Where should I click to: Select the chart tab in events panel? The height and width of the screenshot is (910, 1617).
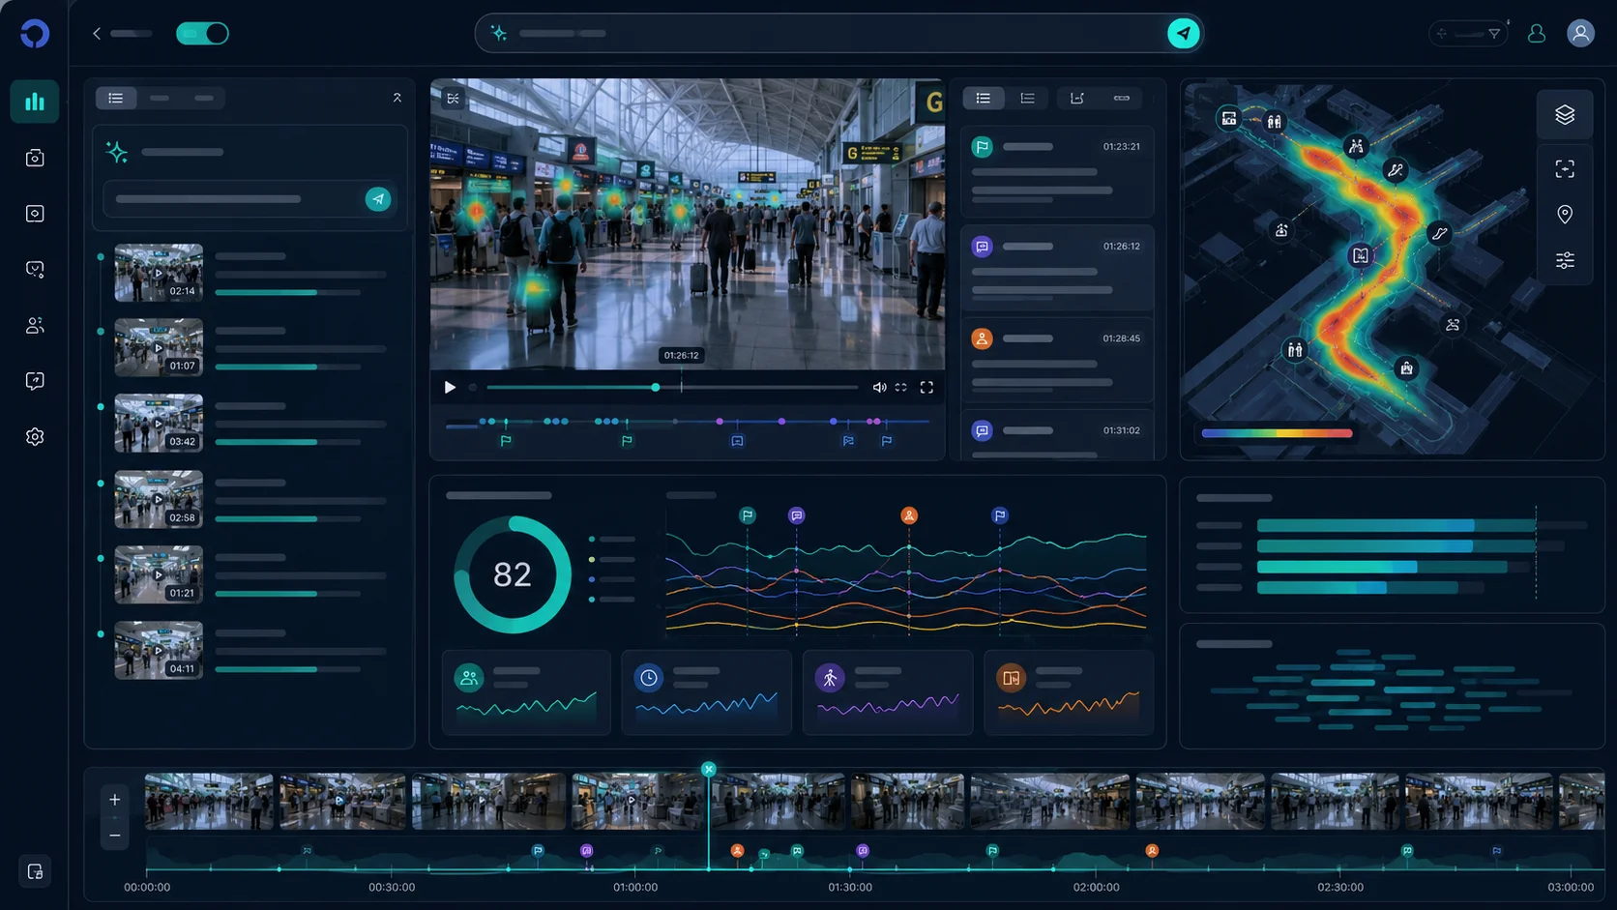[1076, 98]
